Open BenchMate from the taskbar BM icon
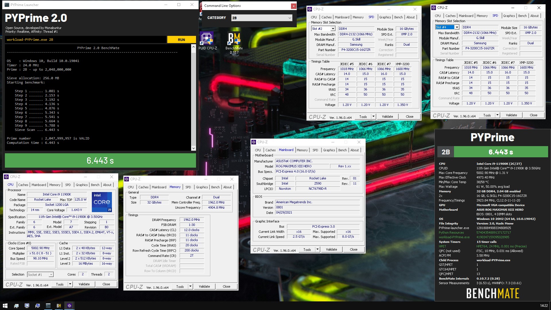Viewport: 551px width, 310px height. coord(59,306)
